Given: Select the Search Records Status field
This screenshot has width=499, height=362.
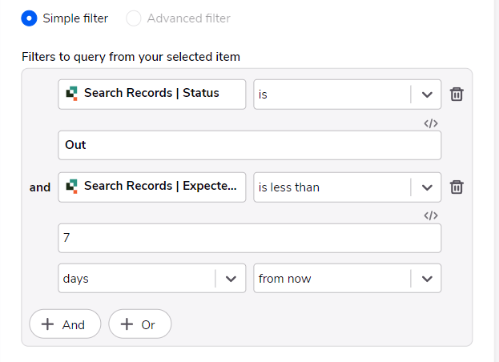Looking at the screenshot, I should [152, 95].
